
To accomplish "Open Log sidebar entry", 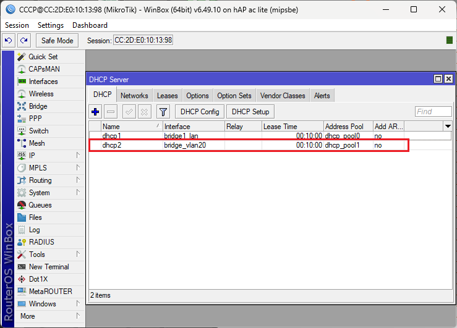I will pos(49,230).
